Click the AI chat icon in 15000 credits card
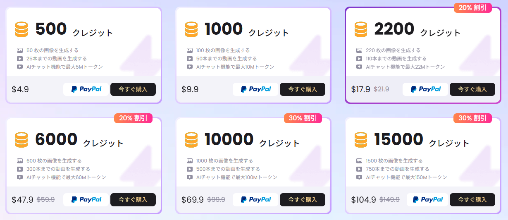The height and width of the screenshot is (220, 508). (x=359, y=177)
